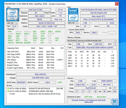Click the AVX2 feature label
The width and height of the screenshot is (126, 108).
[x=43, y=34]
